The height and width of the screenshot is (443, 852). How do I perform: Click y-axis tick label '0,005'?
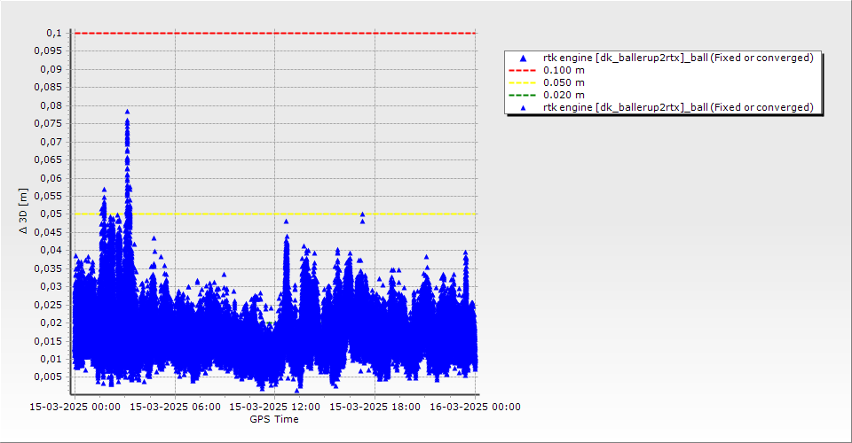coord(48,377)
